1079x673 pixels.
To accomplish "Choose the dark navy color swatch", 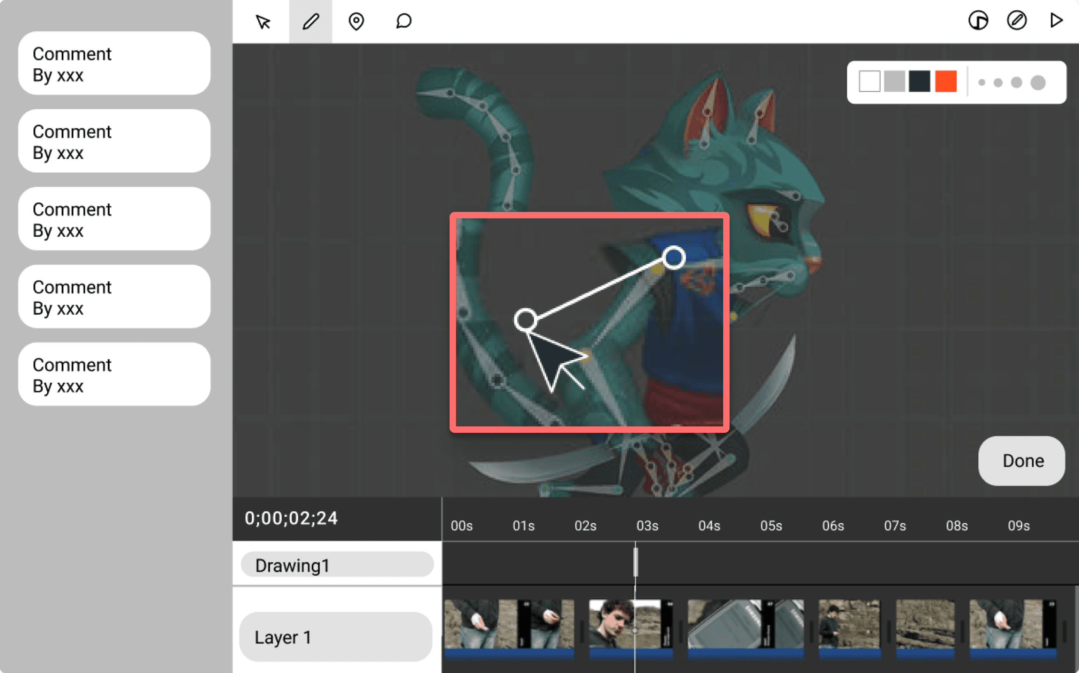I will [x=920, y=81].
